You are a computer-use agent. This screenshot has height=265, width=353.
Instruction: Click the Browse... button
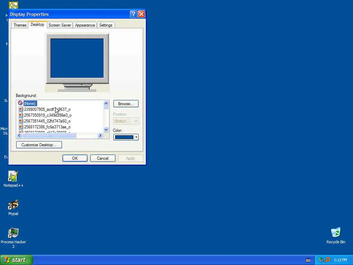(126, 104)
